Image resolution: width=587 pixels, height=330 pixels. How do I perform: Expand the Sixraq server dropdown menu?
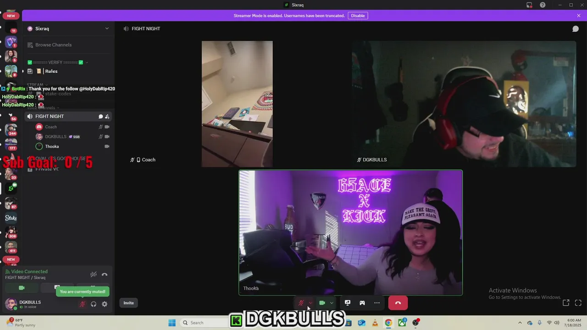[x=107, y=28]
